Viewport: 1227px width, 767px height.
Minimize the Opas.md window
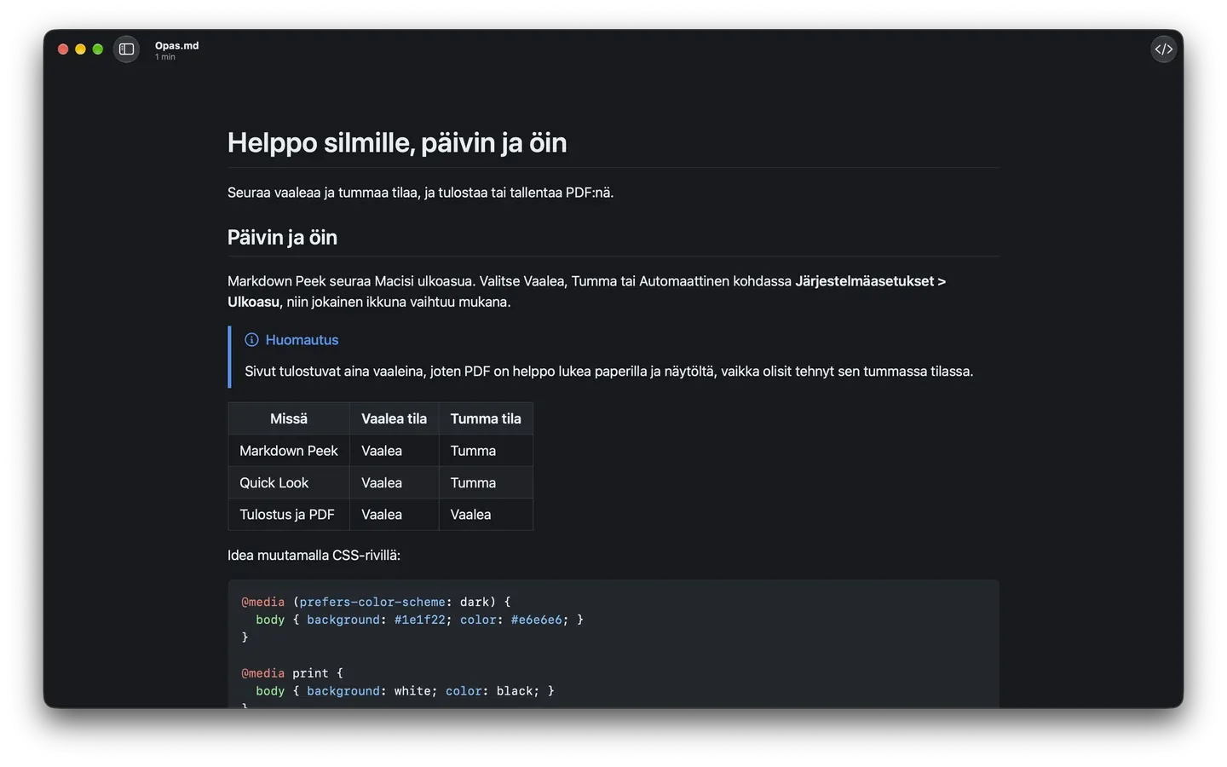[x=80, y=49]
